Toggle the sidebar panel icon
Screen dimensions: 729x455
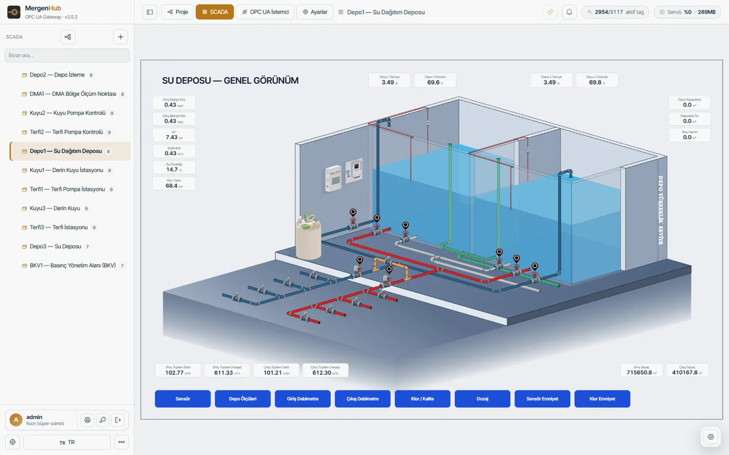(x=150, y=12)
